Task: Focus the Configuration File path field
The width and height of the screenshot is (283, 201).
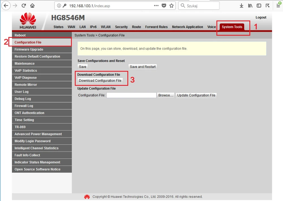Action: click(131, 95)
